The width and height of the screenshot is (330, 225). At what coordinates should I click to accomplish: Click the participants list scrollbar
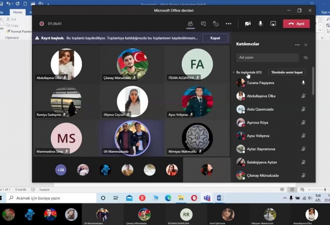[313, 81]
